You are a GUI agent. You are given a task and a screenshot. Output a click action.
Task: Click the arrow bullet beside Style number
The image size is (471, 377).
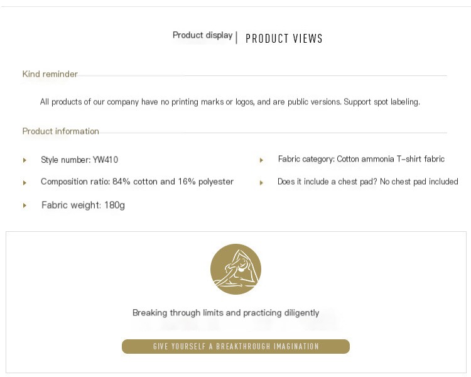24,160
